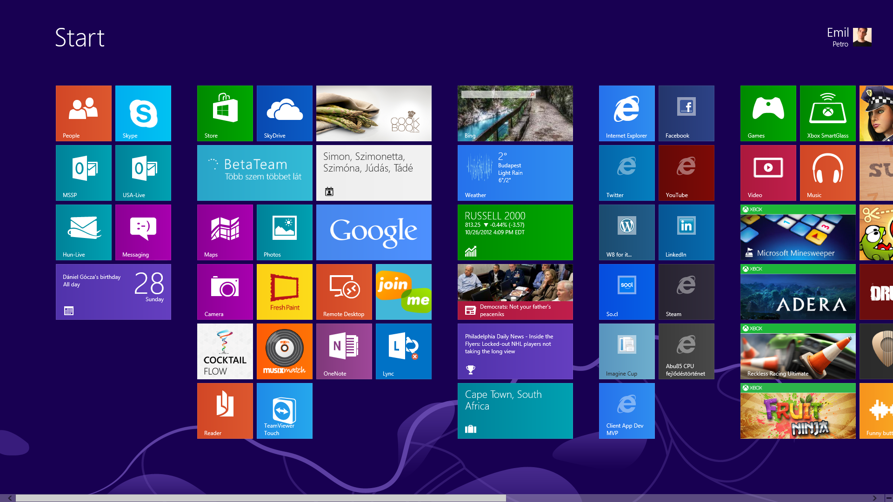Screen dimensions: 893x502
Task: Open the Imagine Cup tile
Action: pos(627,351)
